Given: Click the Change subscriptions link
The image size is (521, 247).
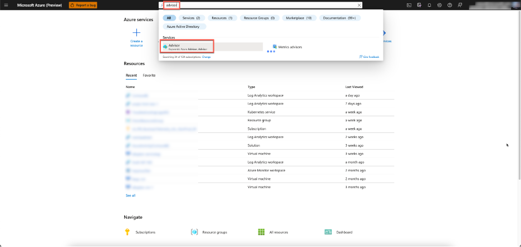Looking at the screenshot, I should tap(207, 57).
